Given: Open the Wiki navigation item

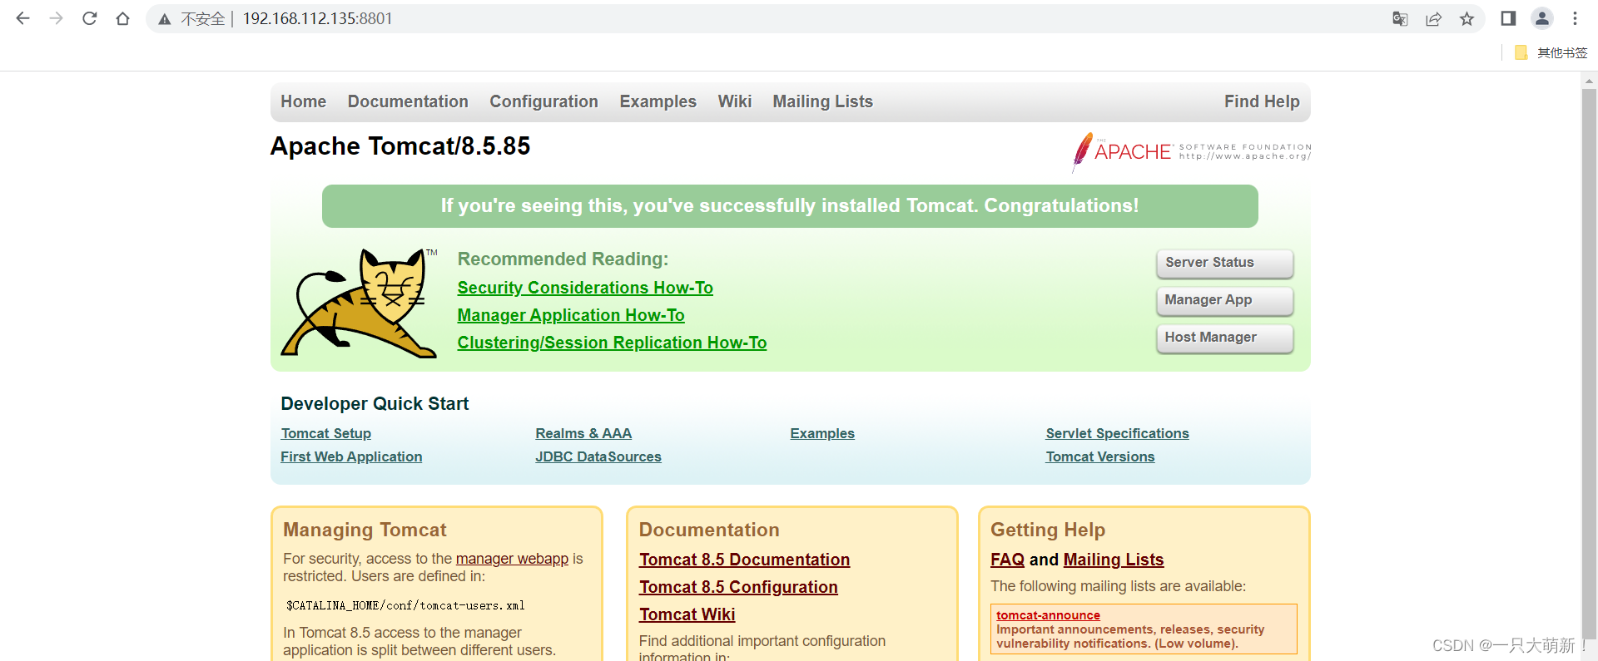Looking at the screenshot, I should coord(735,101).
